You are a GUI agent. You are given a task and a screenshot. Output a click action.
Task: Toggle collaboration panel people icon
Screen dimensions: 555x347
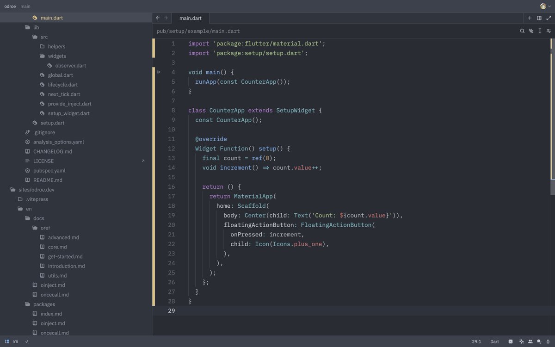[x=530, y=341]
